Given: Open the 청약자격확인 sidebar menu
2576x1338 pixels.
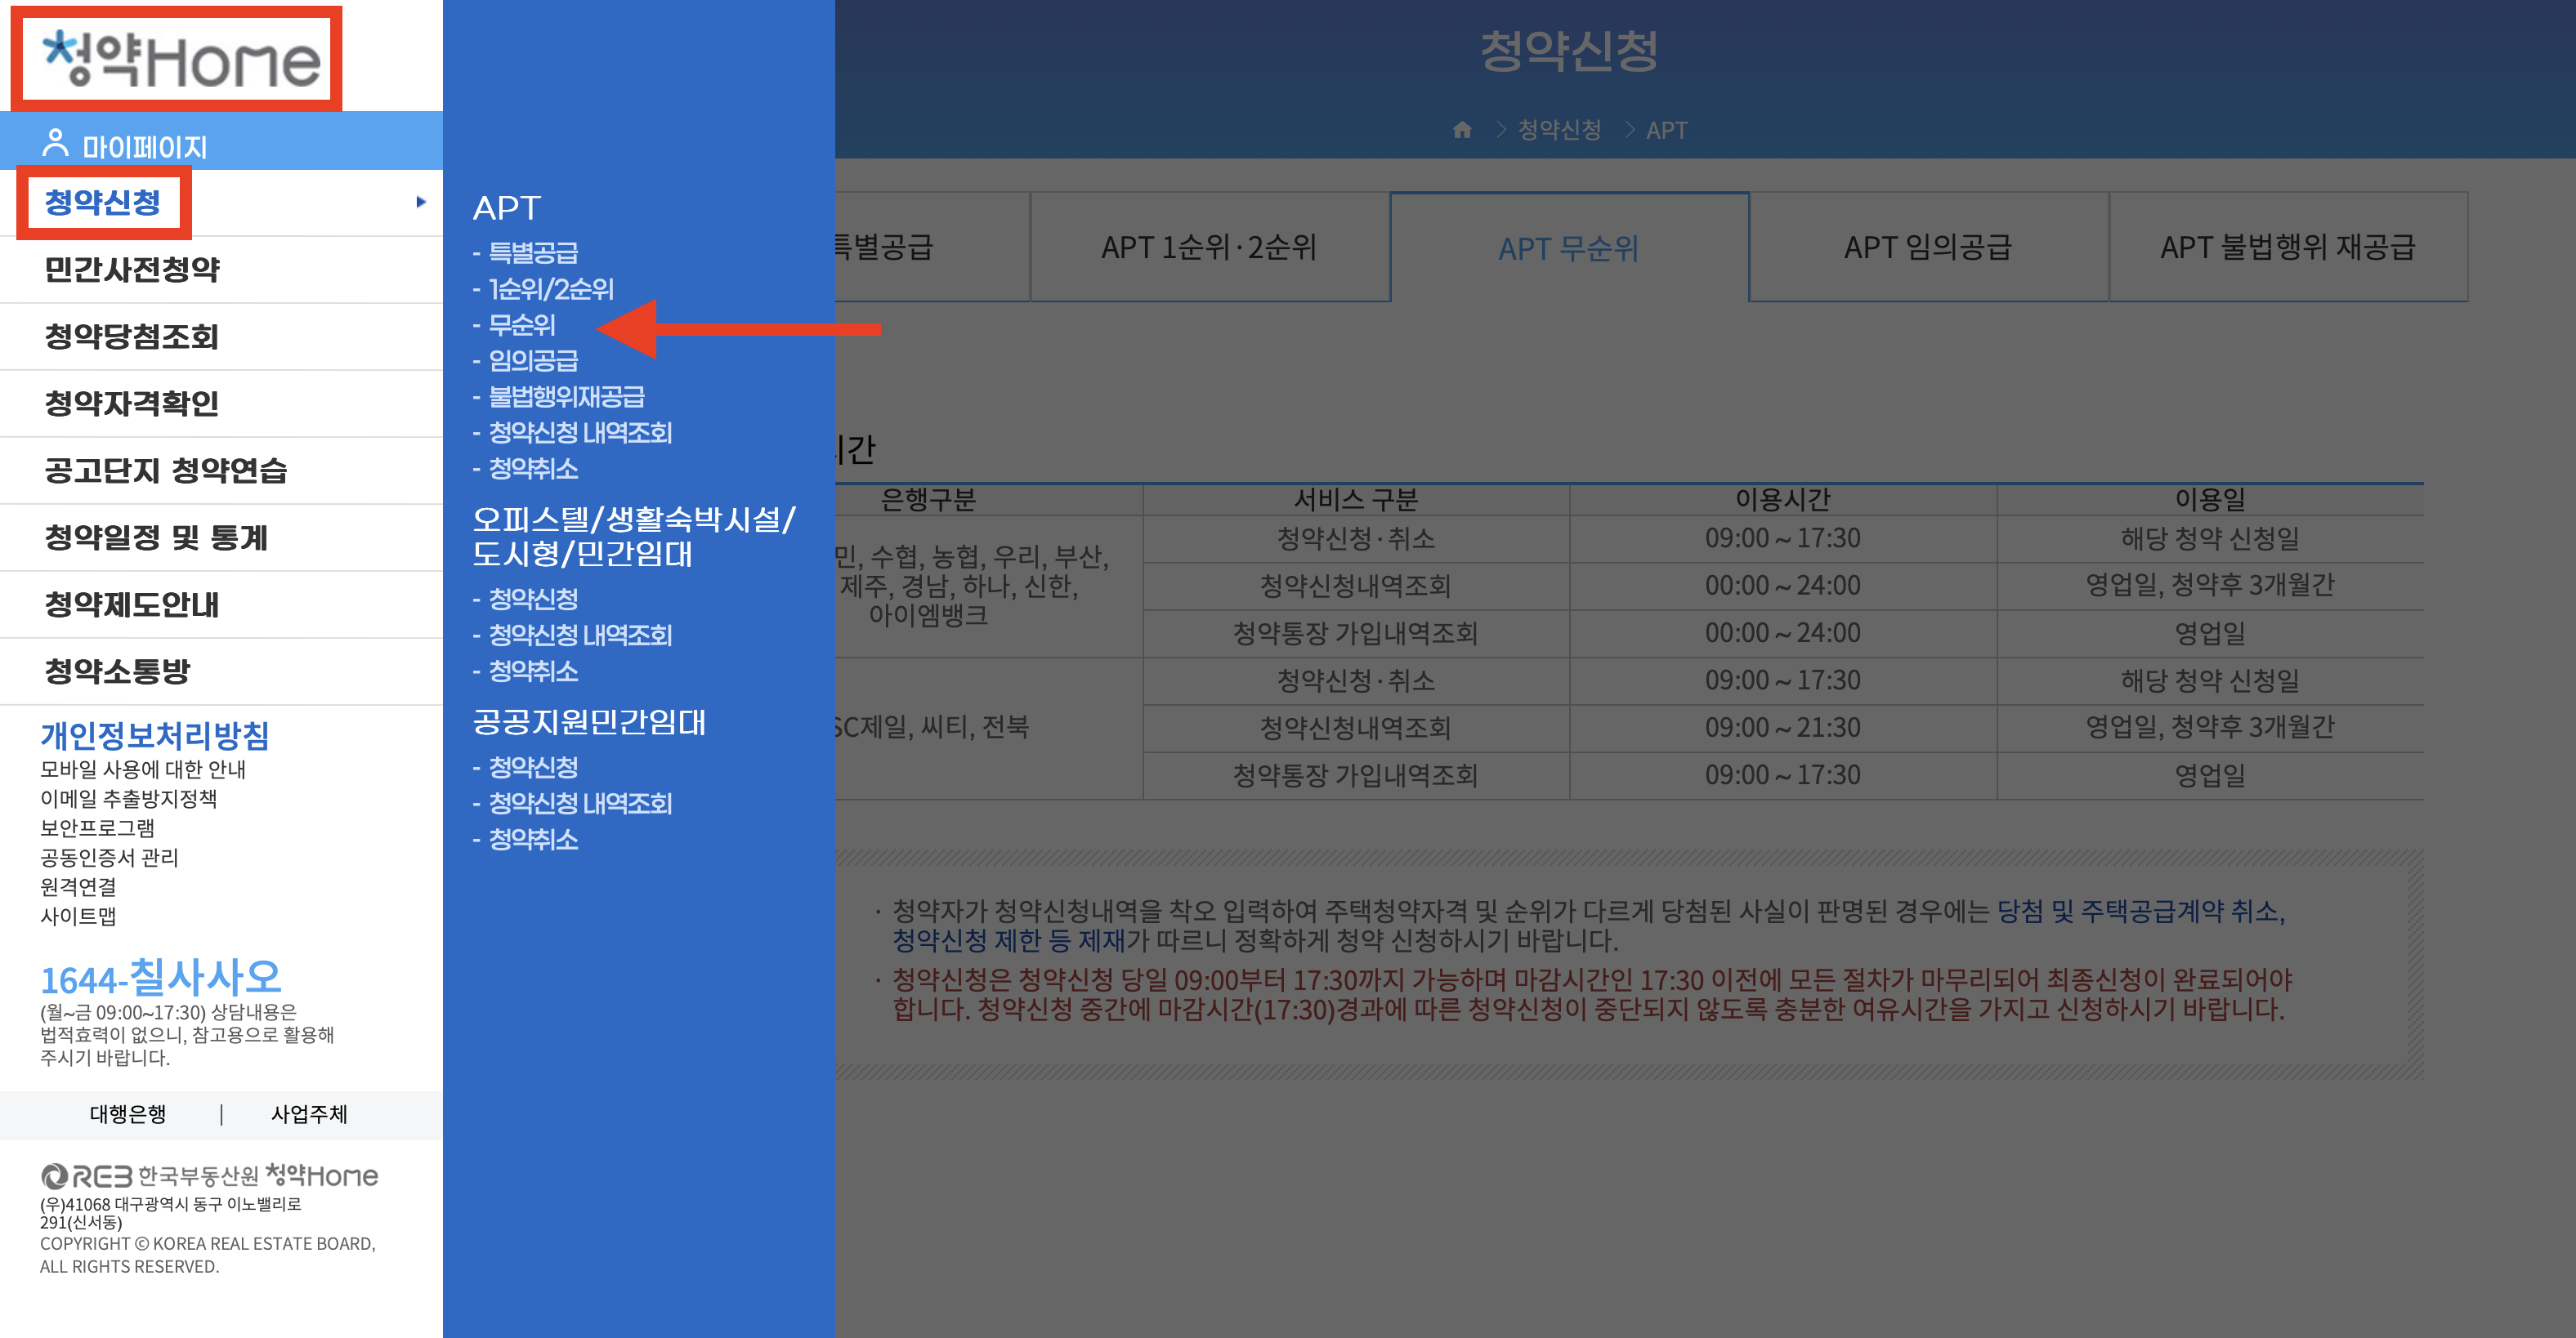Looking at the screenshot, I should 131,404.
